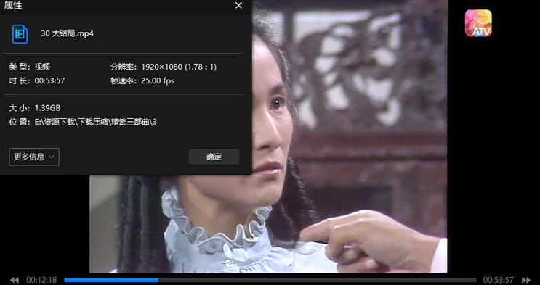Select the filename 30 大结局.mp4

coord(67,33)
